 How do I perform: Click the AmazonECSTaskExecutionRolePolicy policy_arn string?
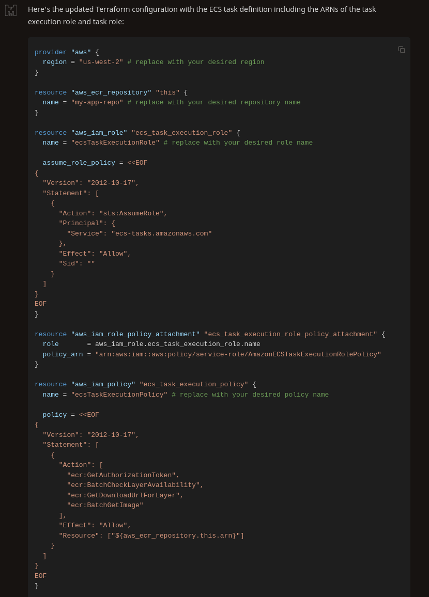point(238,354)
